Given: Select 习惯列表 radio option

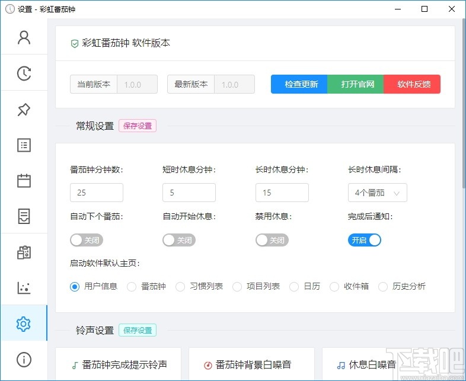Looking at the screenshot, I should click(180, 287).
